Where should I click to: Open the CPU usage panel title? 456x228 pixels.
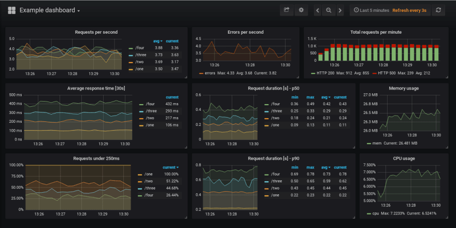coord(404,159)
